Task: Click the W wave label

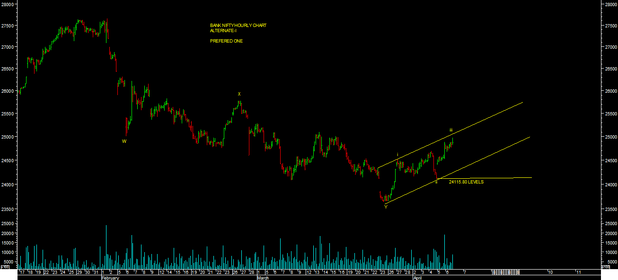Action: (x=124, y=141)
